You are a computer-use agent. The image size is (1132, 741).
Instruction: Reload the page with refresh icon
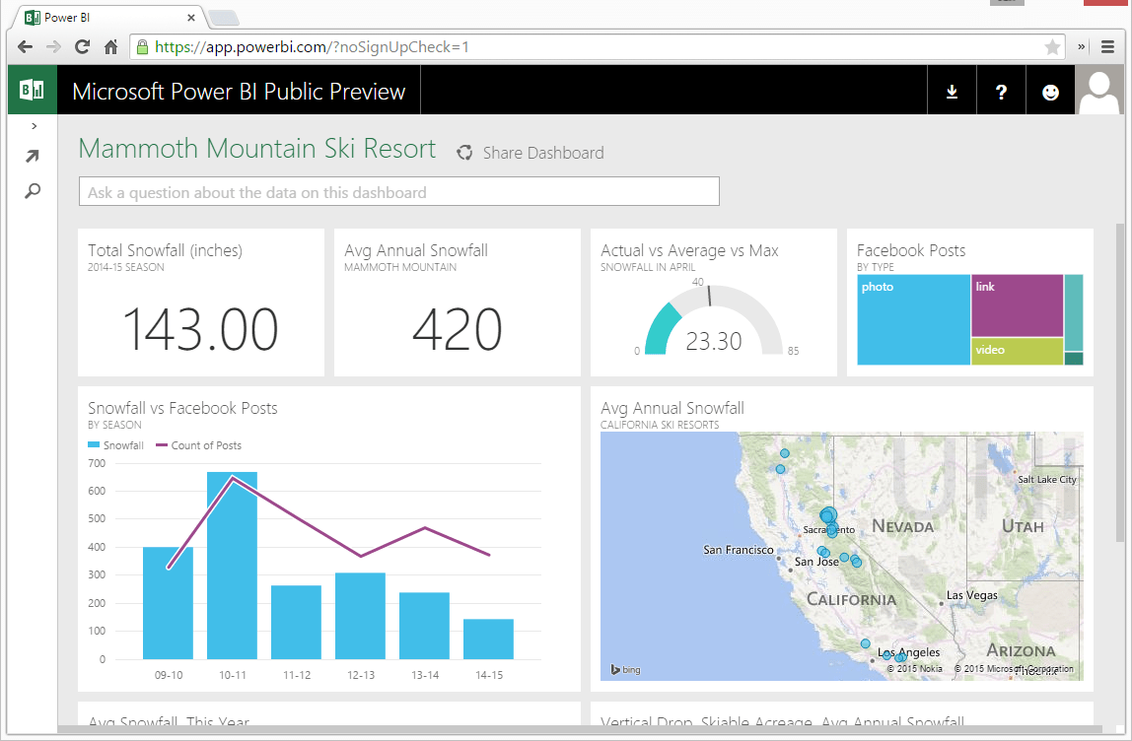pos(83,47)
